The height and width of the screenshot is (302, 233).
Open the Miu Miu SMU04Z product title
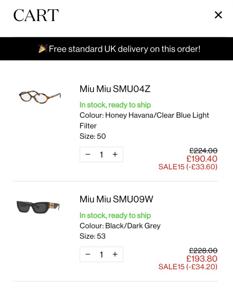(115, 89)
